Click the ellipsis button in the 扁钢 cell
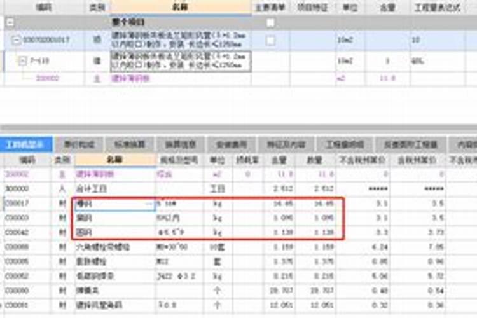477x318 pixels. 149,204
